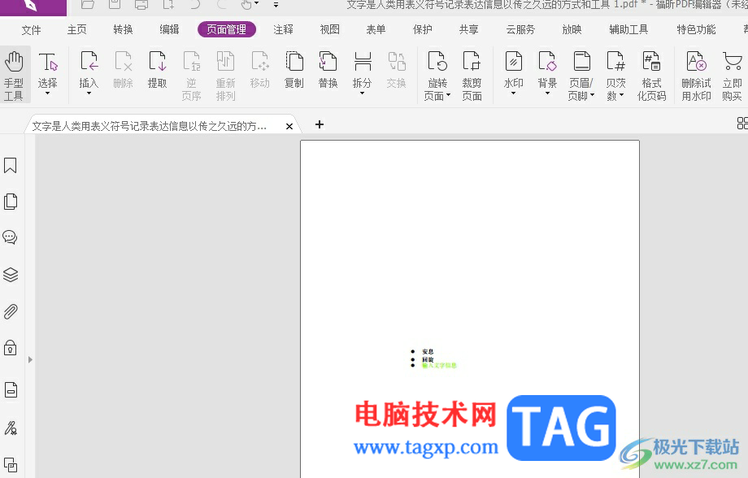Open the quick access toolbar customize arrow

(x=276, y=5)
